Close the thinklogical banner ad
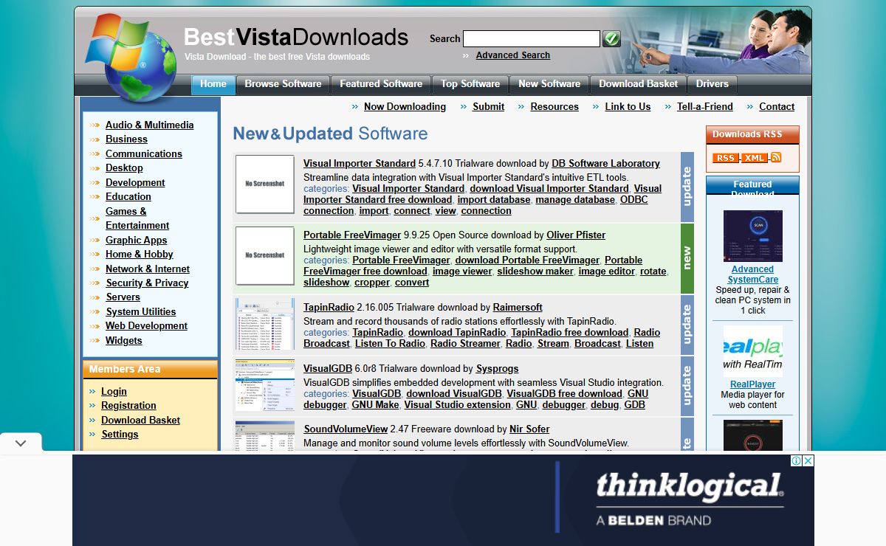The height and width of the screenshot is (546, 886). click(808, 461)
